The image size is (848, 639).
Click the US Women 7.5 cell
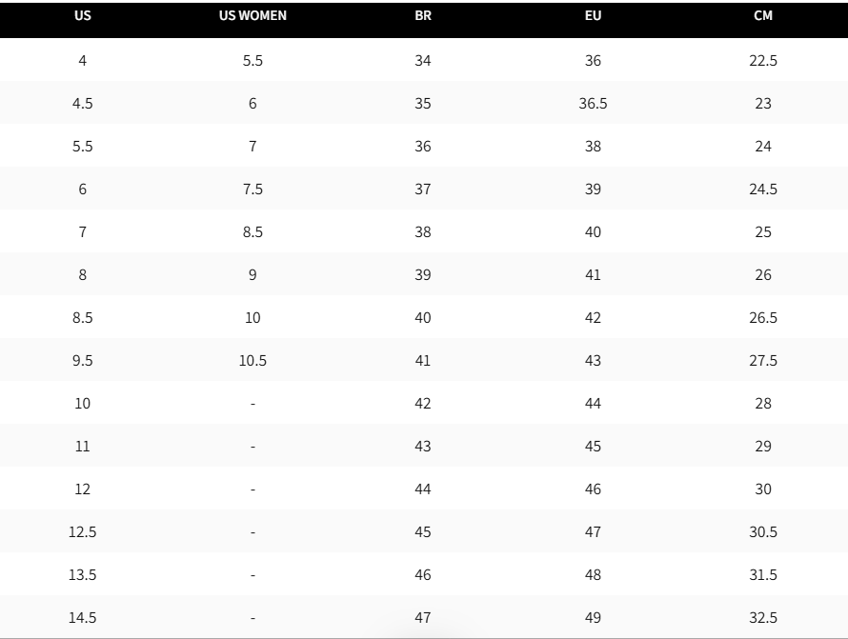252,190
